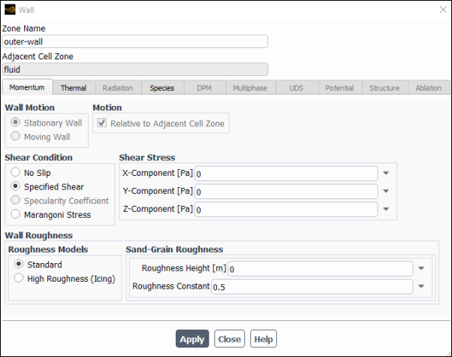452x357 pixels.
Task: Open the Z-Component shear stress dropdown arrow
Action: 386,209
